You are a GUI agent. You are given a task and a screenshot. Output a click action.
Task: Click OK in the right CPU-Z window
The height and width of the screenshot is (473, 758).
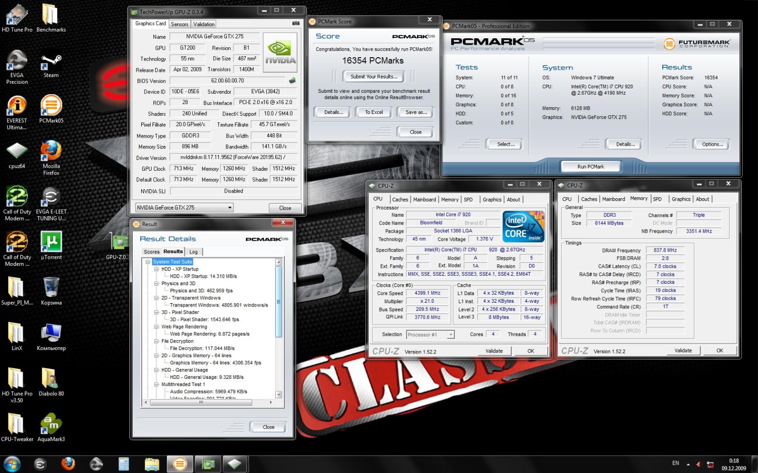pos(720,350)
